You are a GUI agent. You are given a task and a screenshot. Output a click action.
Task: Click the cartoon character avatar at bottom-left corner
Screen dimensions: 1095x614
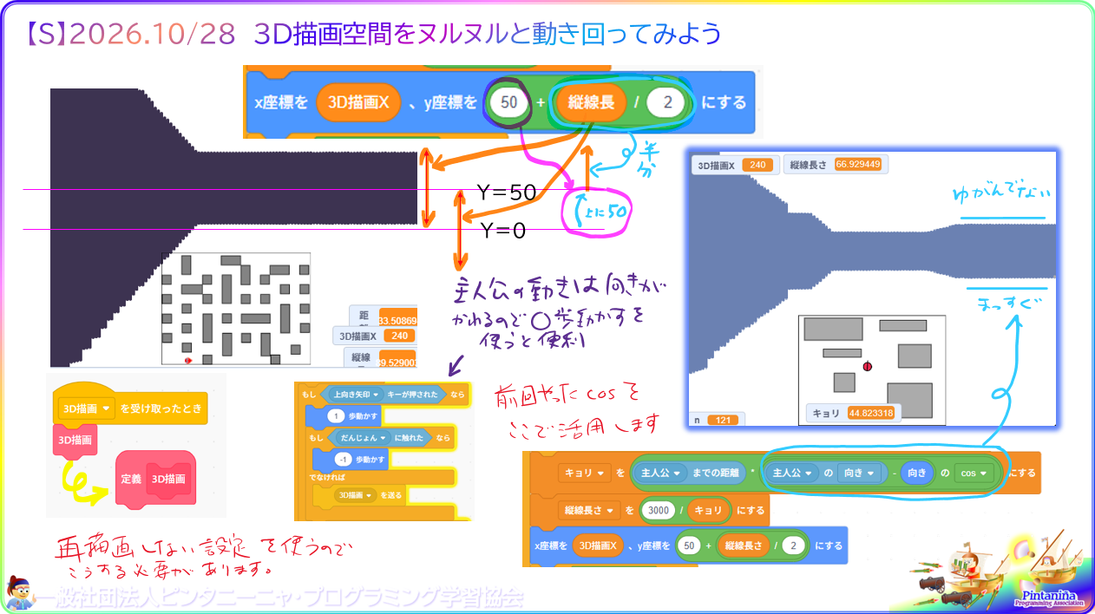[20, 593]
